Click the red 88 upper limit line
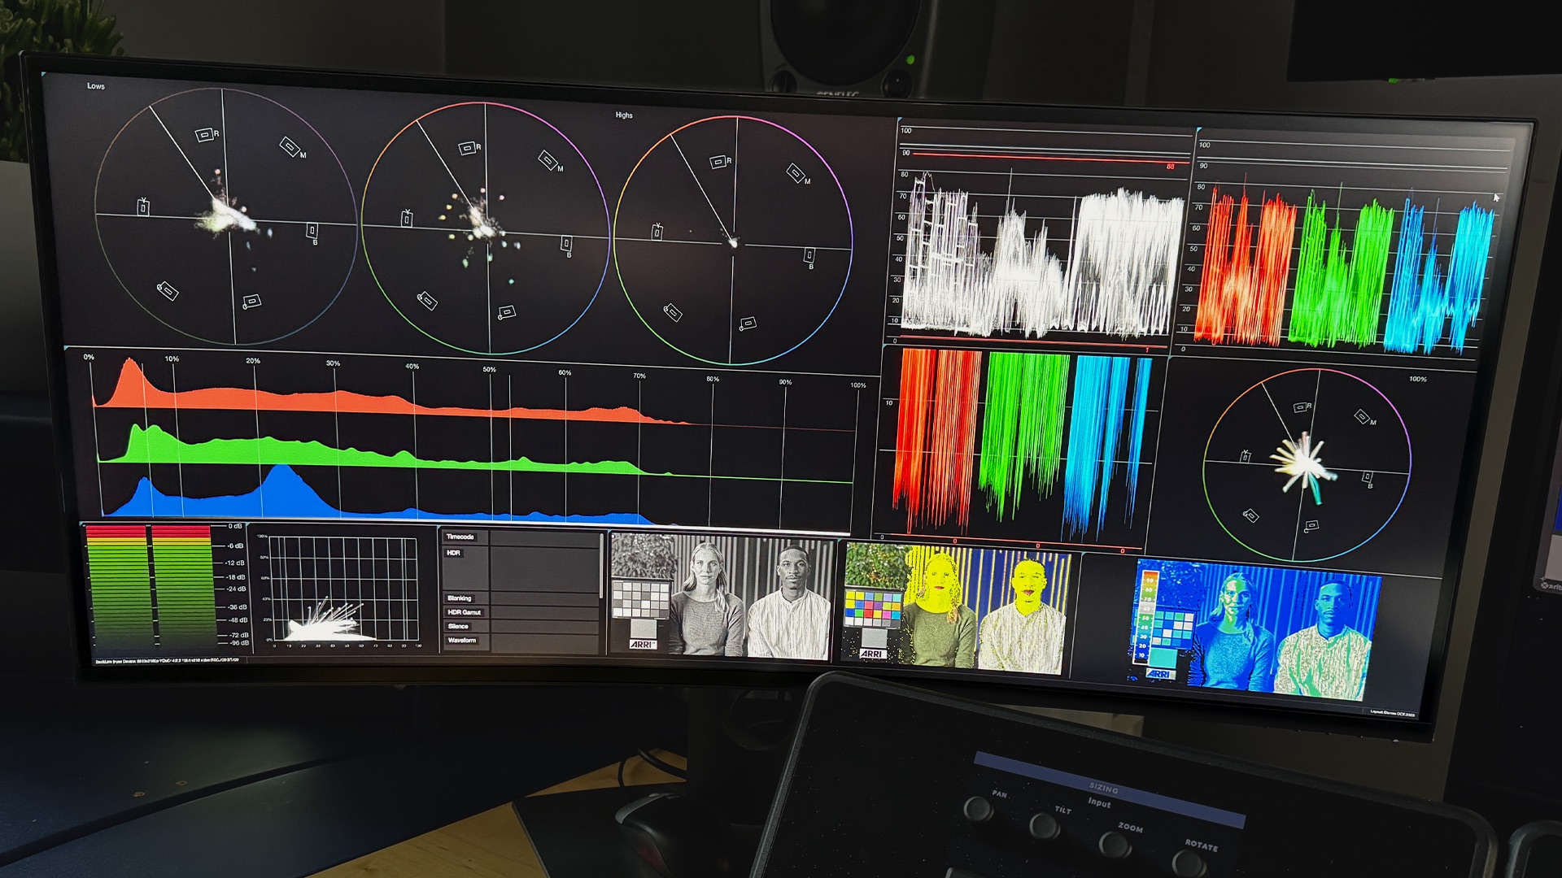1562x878 pixels. point(1041,158)
